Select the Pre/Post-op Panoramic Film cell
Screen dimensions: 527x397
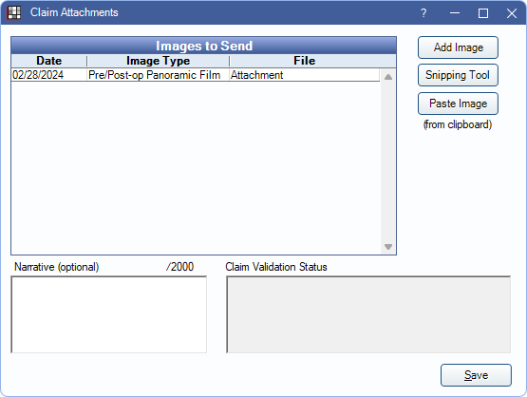158,75
